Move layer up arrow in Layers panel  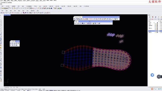point(154,19)
